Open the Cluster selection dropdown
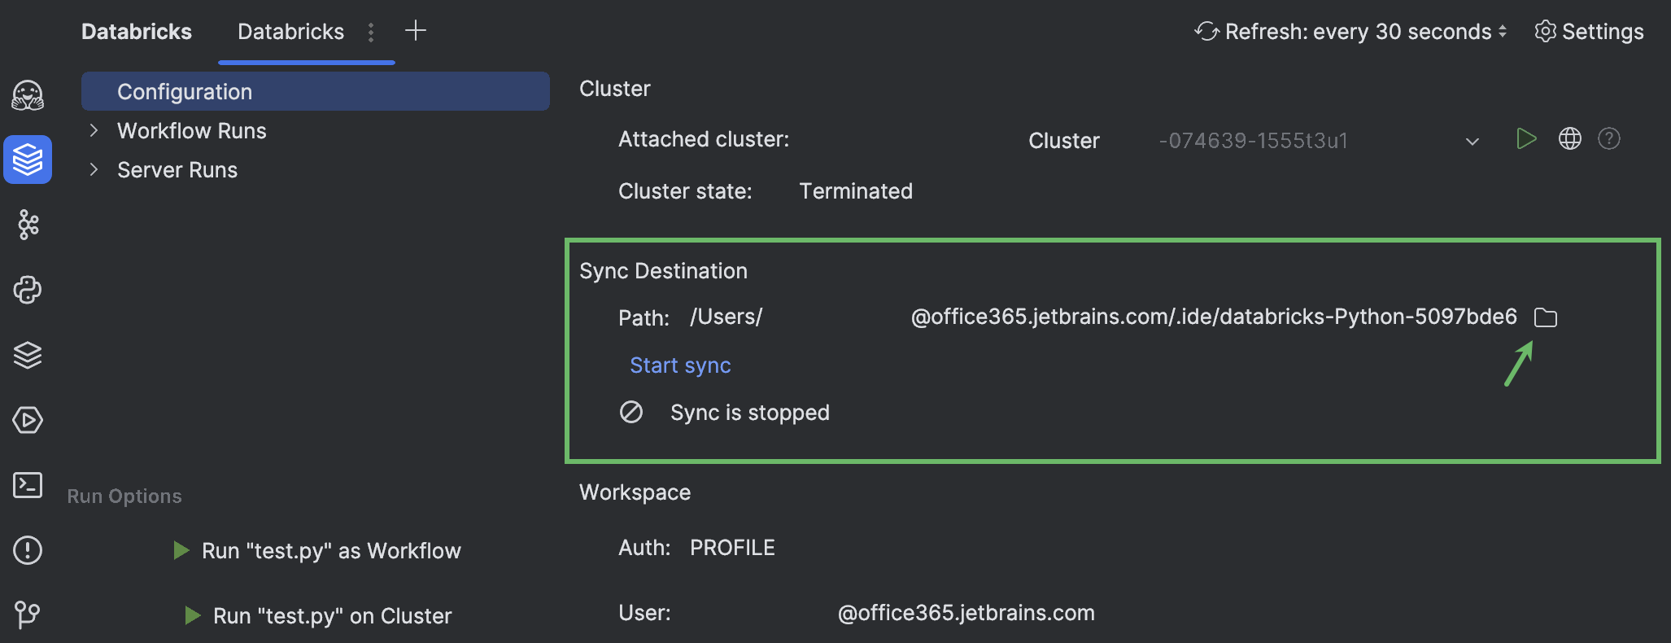 tap(1472, 140)
